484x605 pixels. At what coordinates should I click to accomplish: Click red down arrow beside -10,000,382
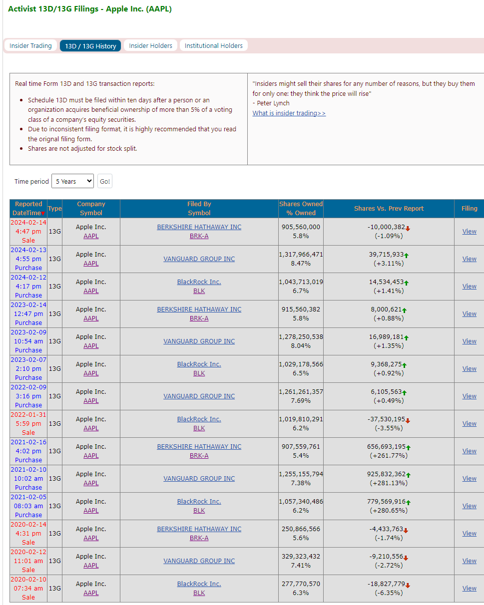tap(408, 228)
